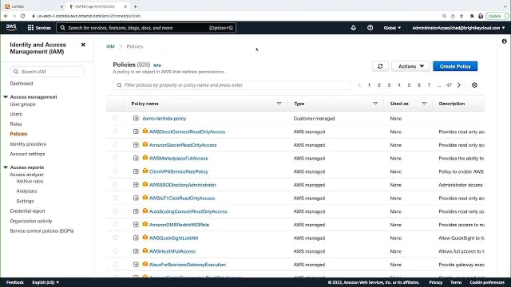Go to next page of policies
This screenshot has height=287, width=511.
pyautogui.click(x=459, y=85)
